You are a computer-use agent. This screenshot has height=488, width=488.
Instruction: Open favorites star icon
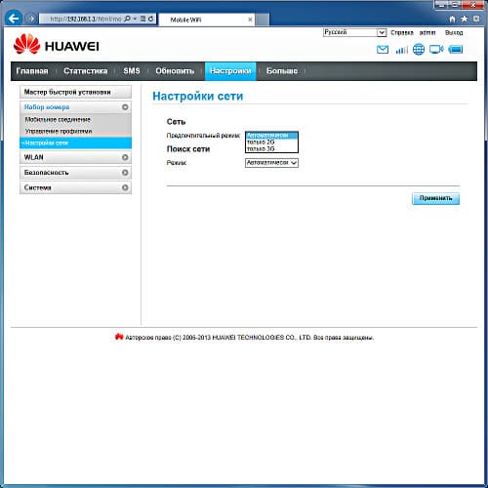point(465,19)
